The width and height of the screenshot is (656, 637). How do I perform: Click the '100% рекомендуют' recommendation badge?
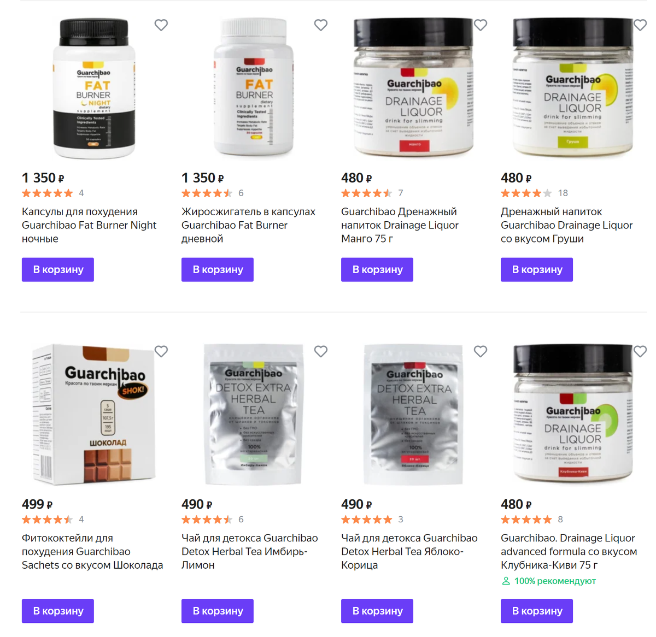[549, 581]
